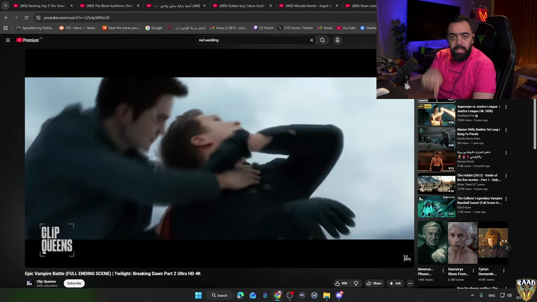The height and width of the screenshot is (302, 537).
Task: Play The Hobbit Battle of five Armies thumbnail
Action: tap(436, 183)
